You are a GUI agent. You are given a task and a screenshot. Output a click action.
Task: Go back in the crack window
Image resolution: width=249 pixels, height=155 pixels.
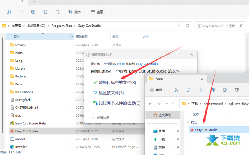coord(150,104)
